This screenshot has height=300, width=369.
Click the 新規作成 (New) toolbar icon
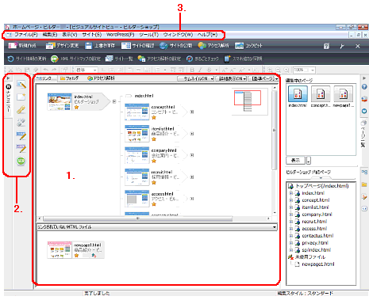tap(13, 46)
